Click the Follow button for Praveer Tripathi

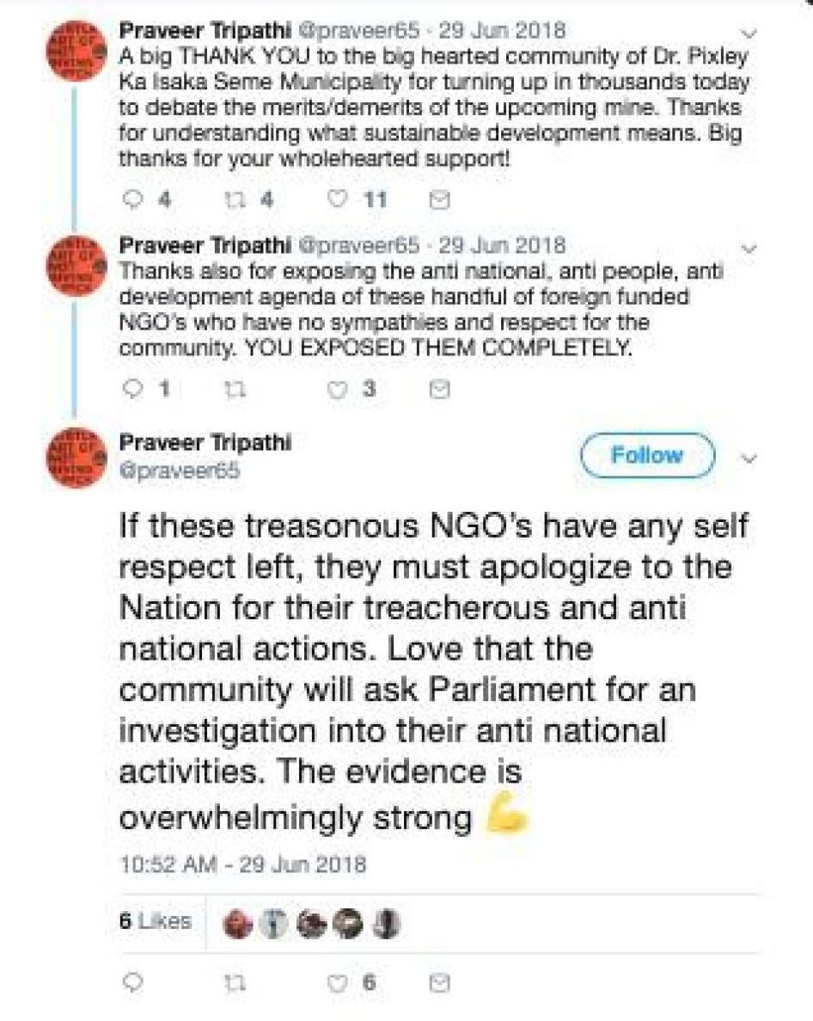pos(646,455)
